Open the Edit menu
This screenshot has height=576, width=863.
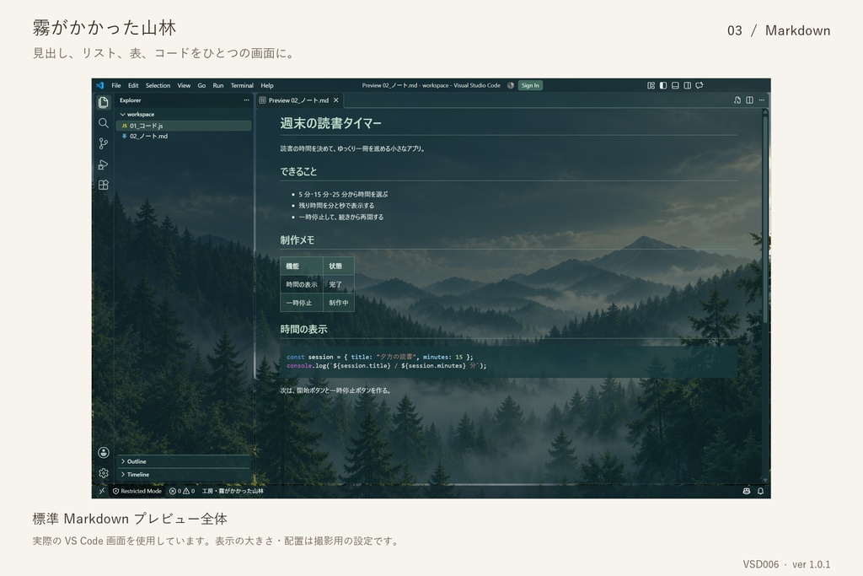(133, 85)
